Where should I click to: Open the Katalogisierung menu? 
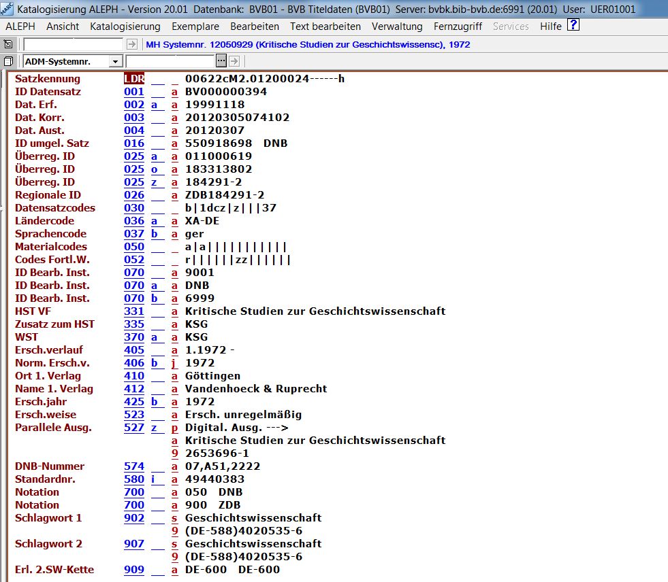click(x=125, y=27)
